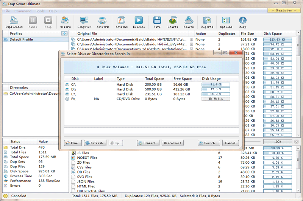The width and height of the screenshot is (303, 201).
Task: Click the Stop toolbar icon
Action: pyautogui.click(x=48, y=22)
